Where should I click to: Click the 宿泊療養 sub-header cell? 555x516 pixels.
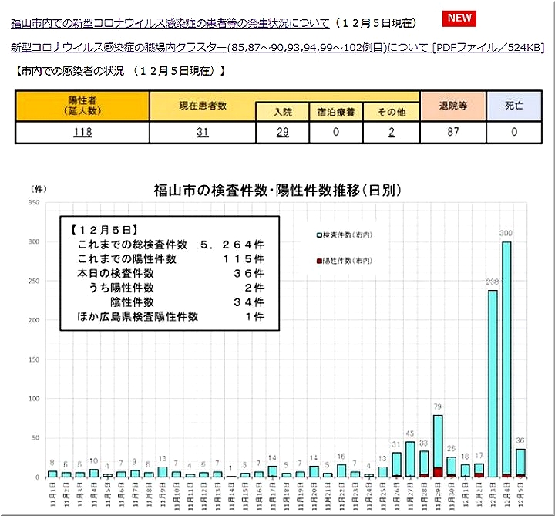pos(336,113)
